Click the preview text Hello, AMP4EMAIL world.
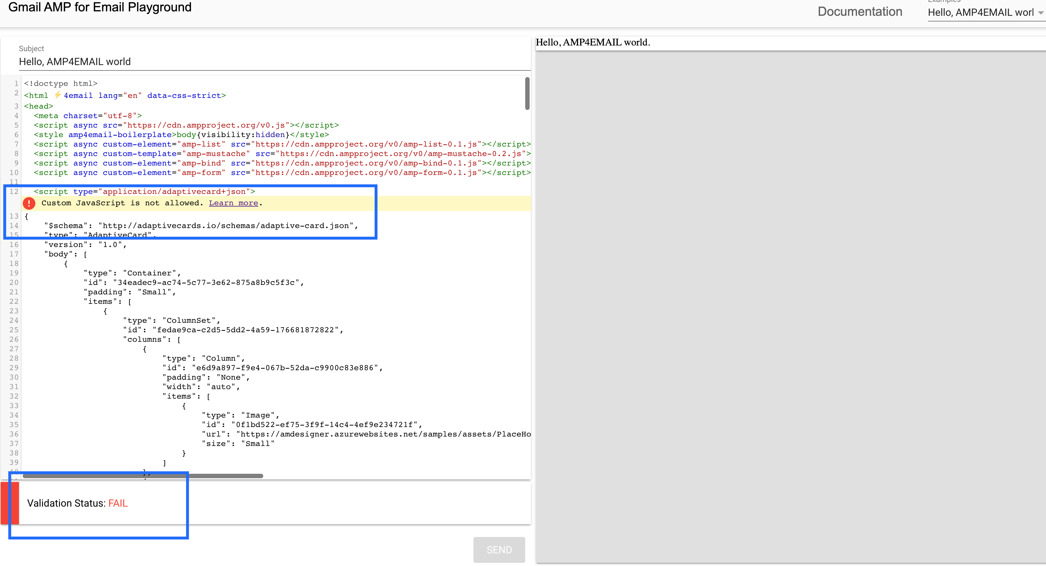Image resolution: width=1046 pixels, height=566 pixels. coord(592,42)
